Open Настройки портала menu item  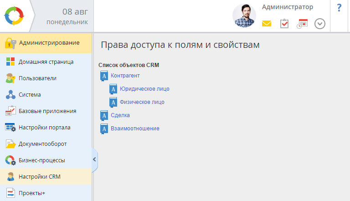point(44,127)
